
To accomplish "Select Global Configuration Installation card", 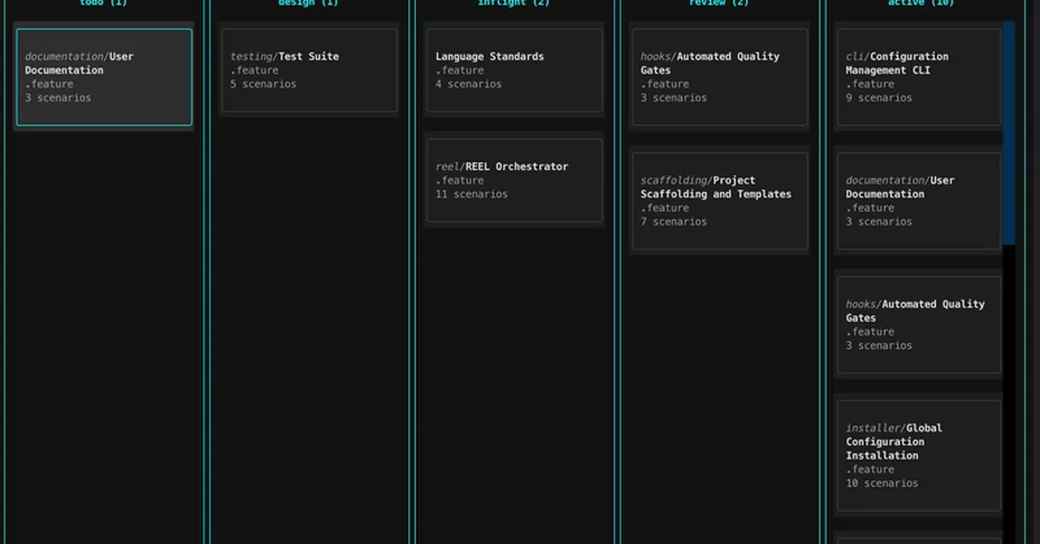I will (918, 455).
